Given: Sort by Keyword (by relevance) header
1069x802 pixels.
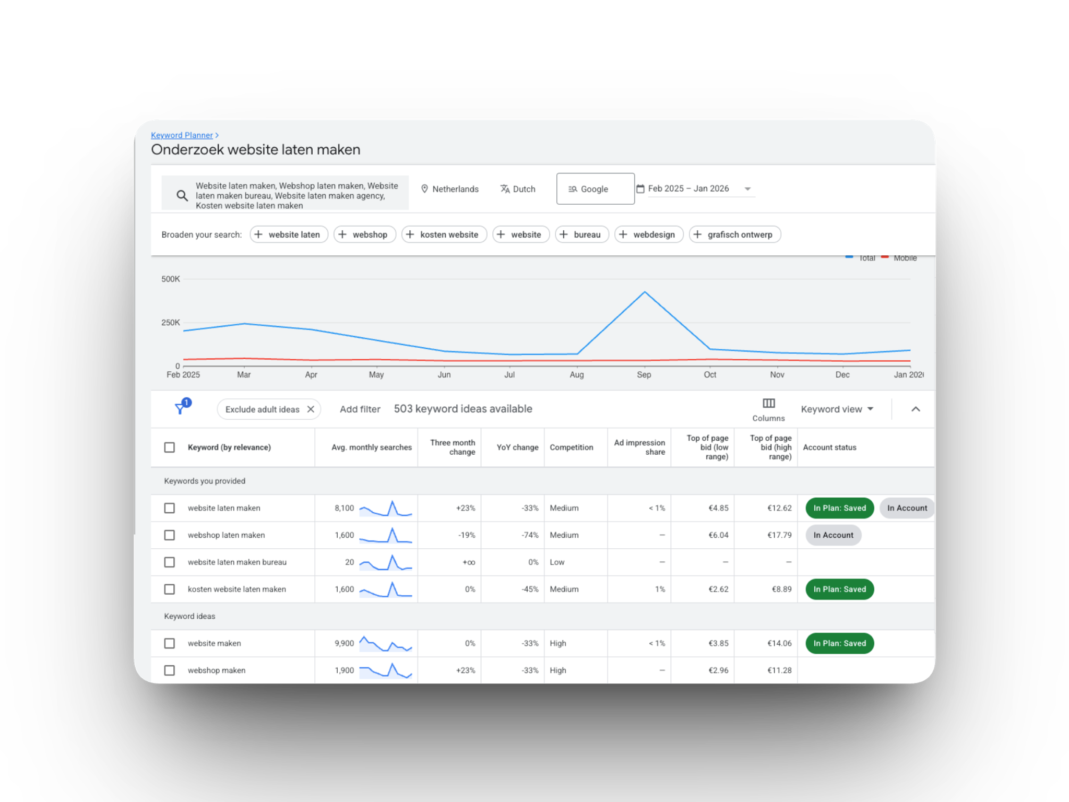Looking at the screenshot, I should click(x=229, y=447).
